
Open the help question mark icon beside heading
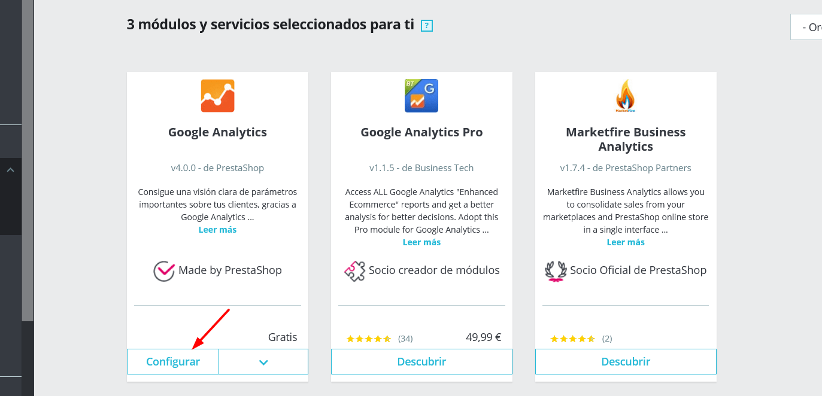(x=427, y=26)
